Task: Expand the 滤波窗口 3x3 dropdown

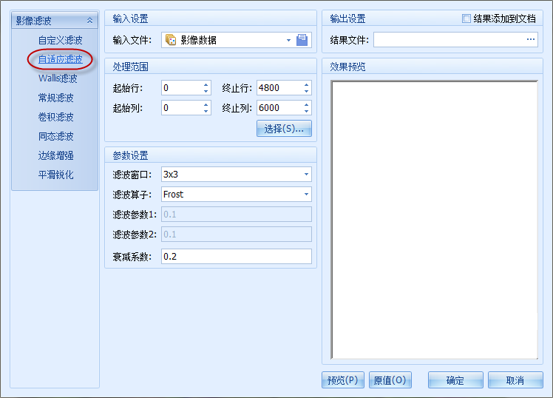Action: click(x=306, y=175)
